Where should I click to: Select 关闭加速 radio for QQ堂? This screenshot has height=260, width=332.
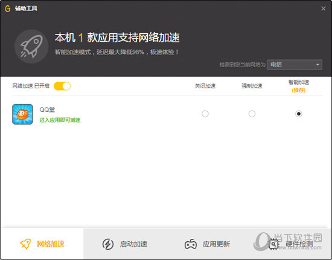[205, 114]
